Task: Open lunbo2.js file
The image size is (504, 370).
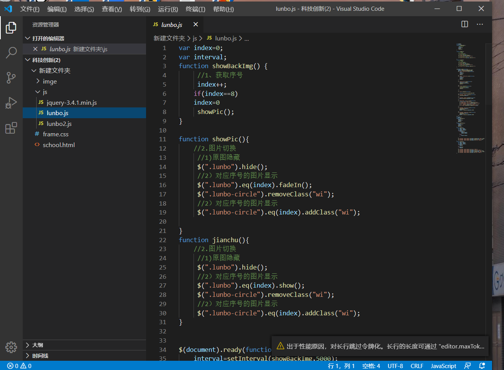Action: (84, 124)
